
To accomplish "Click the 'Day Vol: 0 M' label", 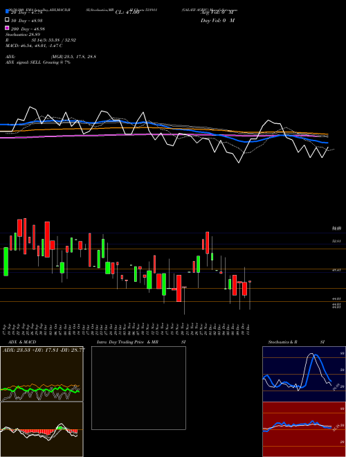I will point(217,21).
